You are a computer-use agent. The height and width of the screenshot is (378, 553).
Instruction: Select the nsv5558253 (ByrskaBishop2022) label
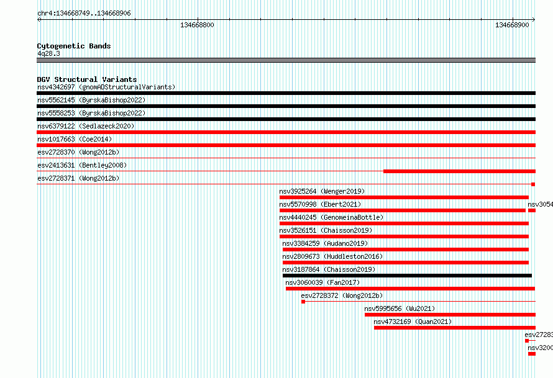[x=91, y=113]
